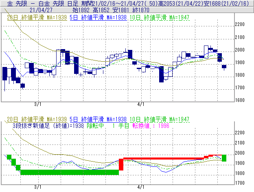Click the '3段抜き新値足 (終値)=1938' label
The image size is (254, 192).
coord(48,125)
